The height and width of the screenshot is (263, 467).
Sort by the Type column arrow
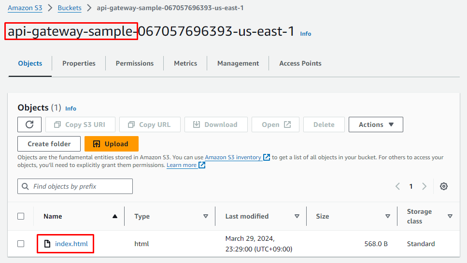pos(206,216)
